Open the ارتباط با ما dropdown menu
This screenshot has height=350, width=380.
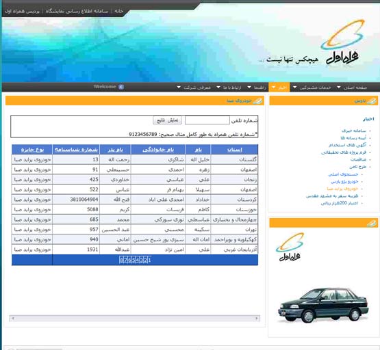point(229,87)
